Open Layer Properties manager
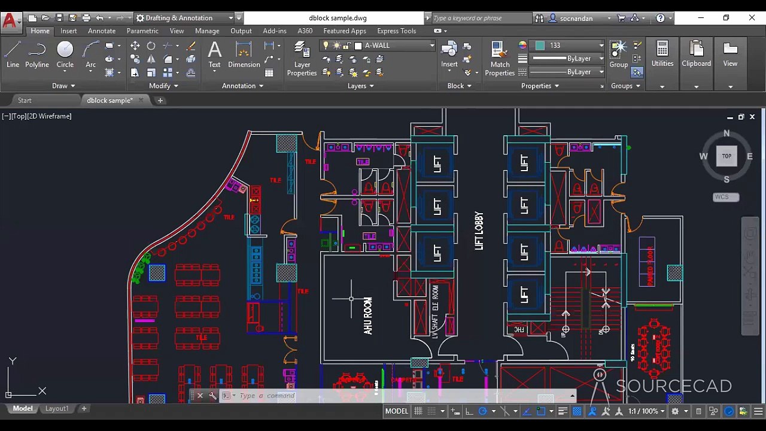766x431 pixels. [302, 59]
